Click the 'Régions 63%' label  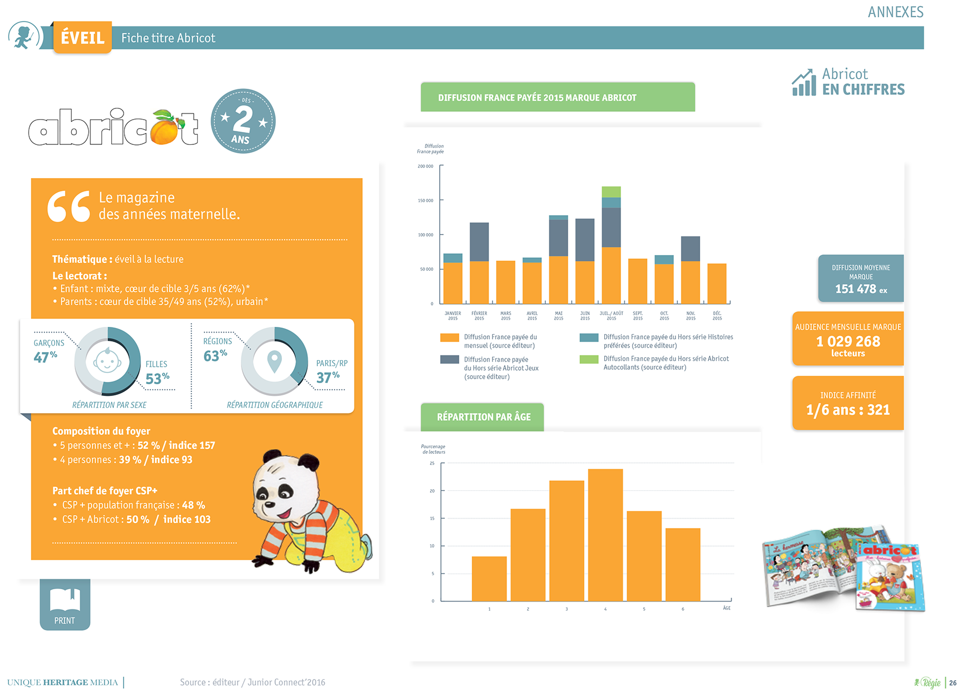point(217,349)
